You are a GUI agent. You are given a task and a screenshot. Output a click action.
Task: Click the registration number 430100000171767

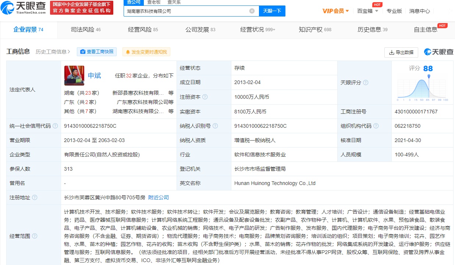416,112
